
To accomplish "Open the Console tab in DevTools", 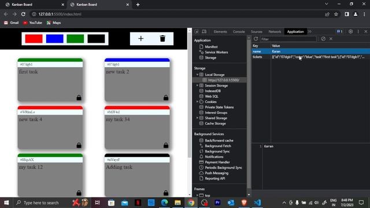I will (239, 32).
